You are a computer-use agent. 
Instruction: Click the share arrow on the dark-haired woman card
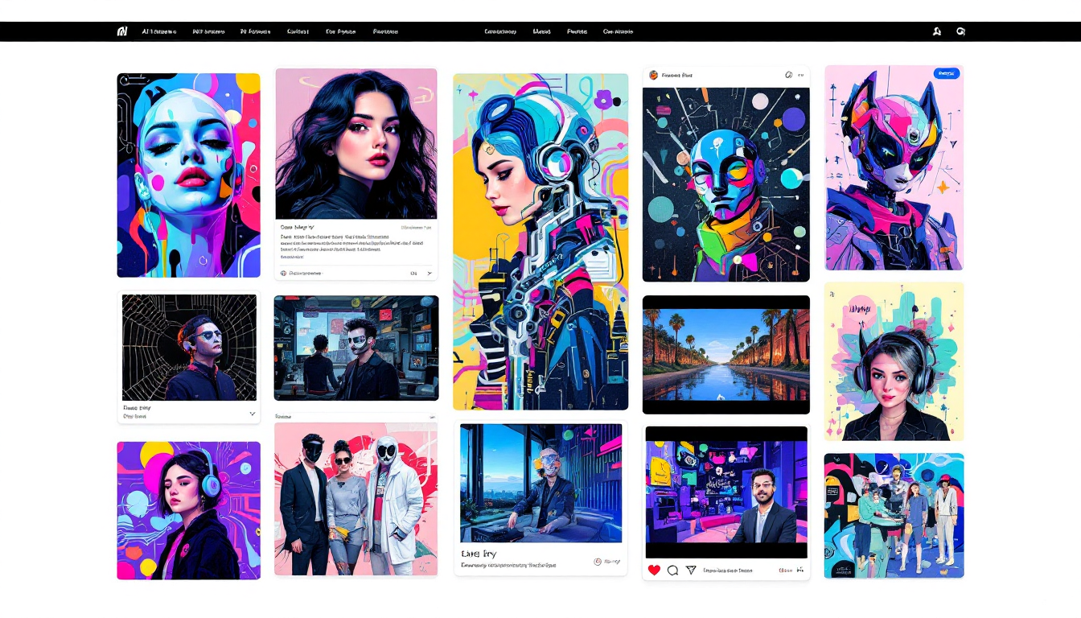[x=429, y=273]
